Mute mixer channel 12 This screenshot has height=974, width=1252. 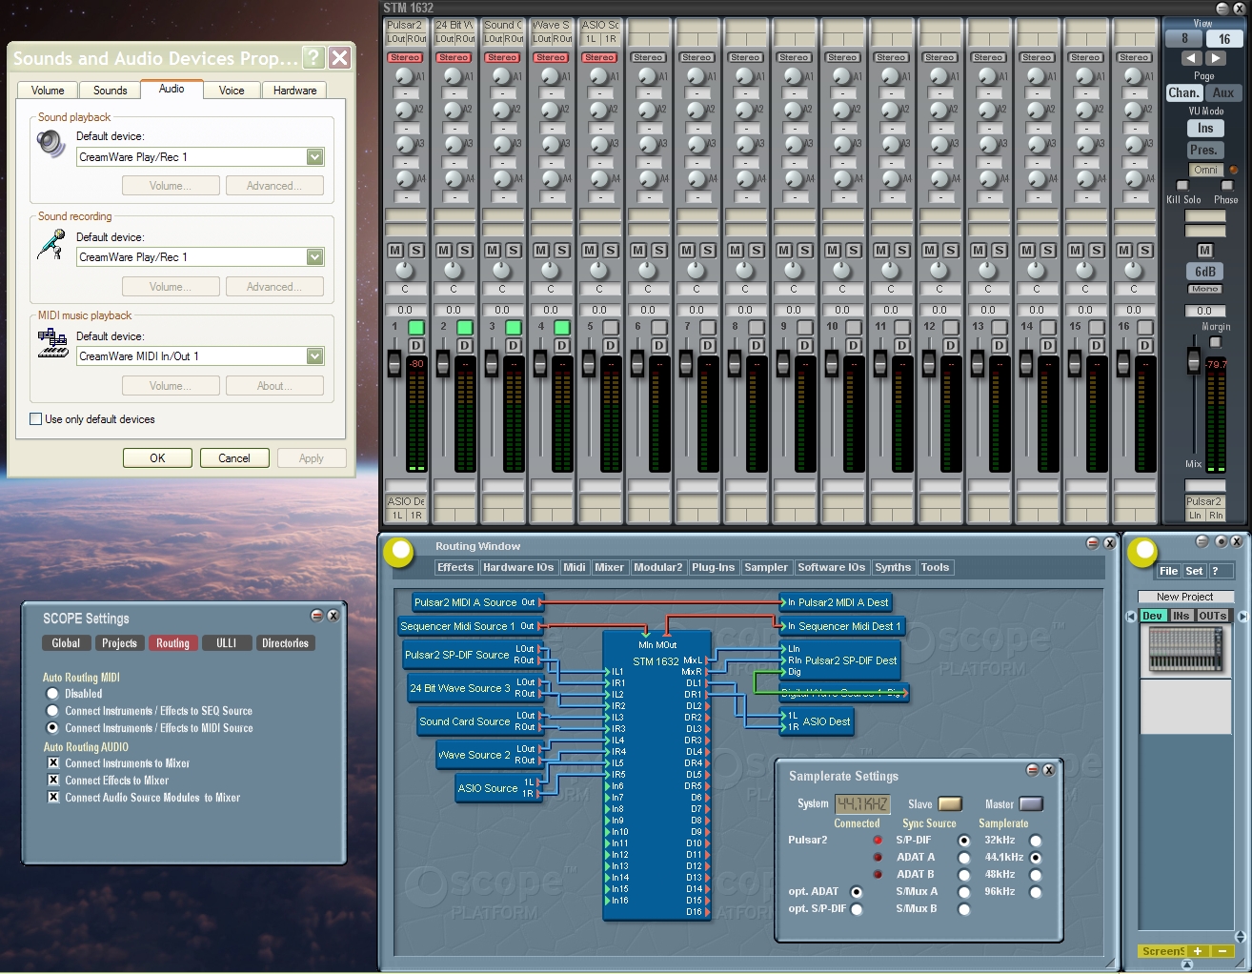(930, 250)
